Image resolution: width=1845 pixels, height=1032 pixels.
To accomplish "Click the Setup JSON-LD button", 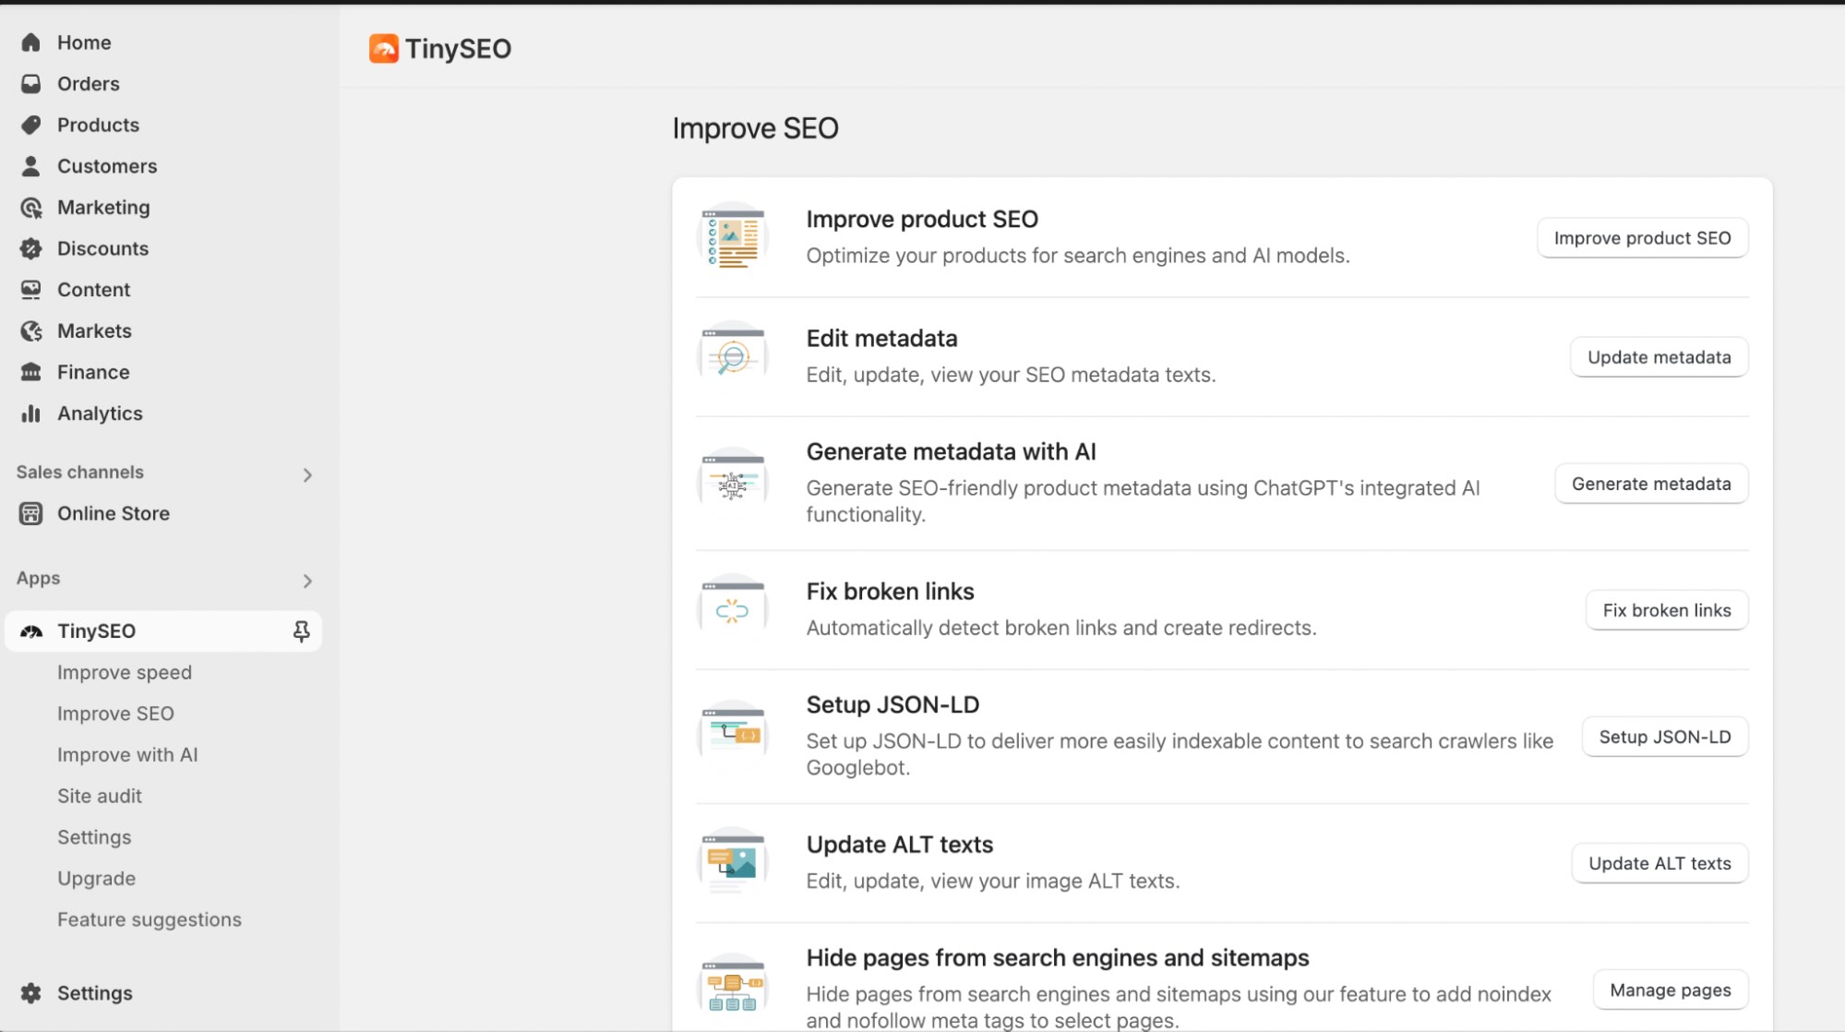I will (1665, 737).
